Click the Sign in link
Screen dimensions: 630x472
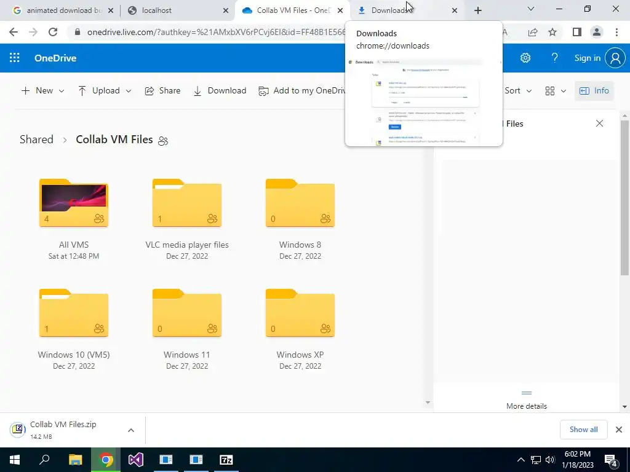coord(587,58)
